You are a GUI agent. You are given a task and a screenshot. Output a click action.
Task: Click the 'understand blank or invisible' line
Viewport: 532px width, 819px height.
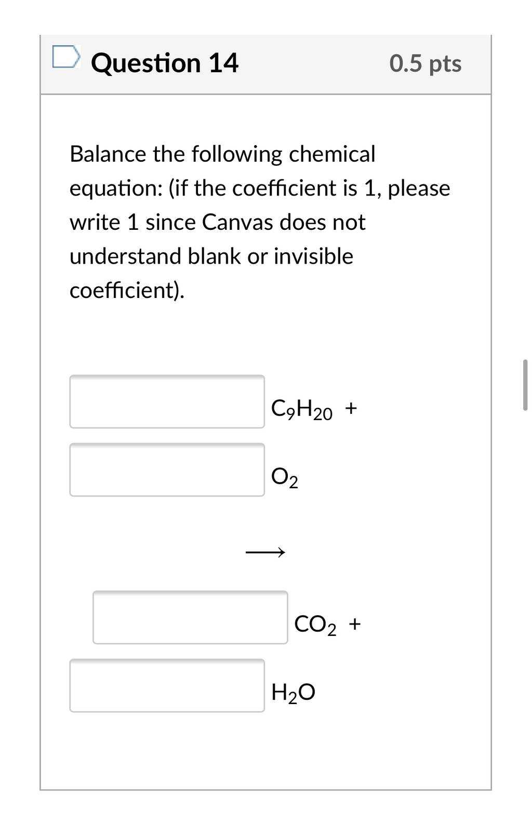tap(211, 256)
